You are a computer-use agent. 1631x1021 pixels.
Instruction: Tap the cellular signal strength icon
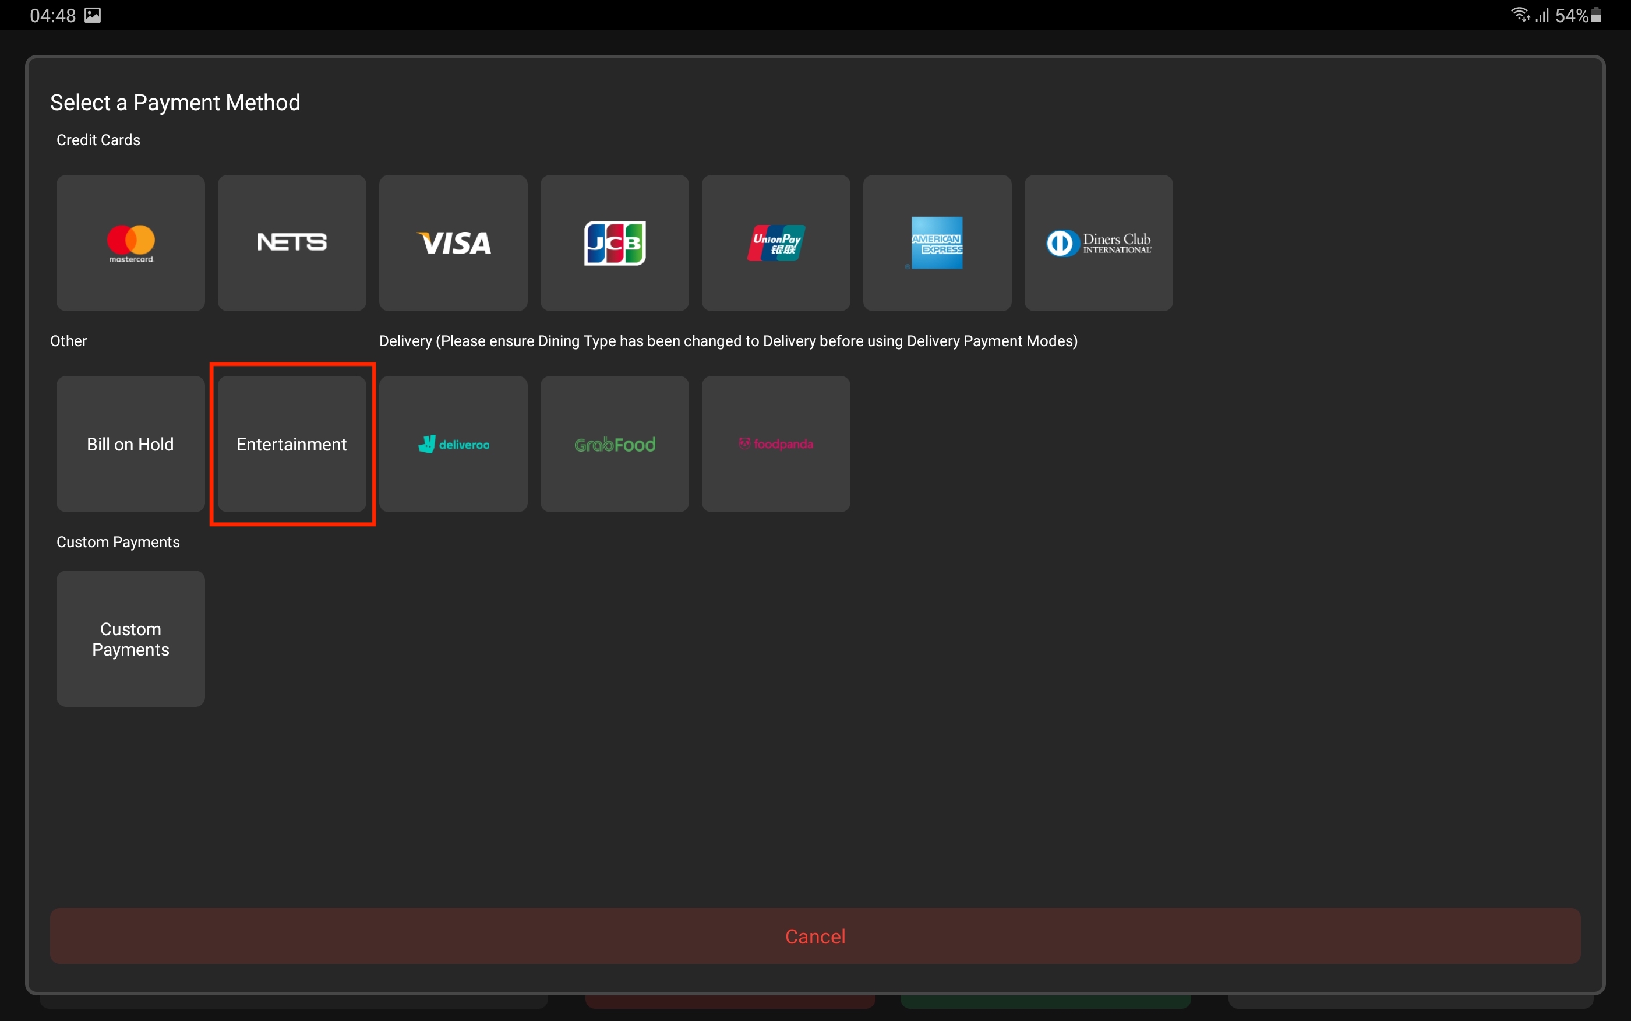coord(1542,16)
